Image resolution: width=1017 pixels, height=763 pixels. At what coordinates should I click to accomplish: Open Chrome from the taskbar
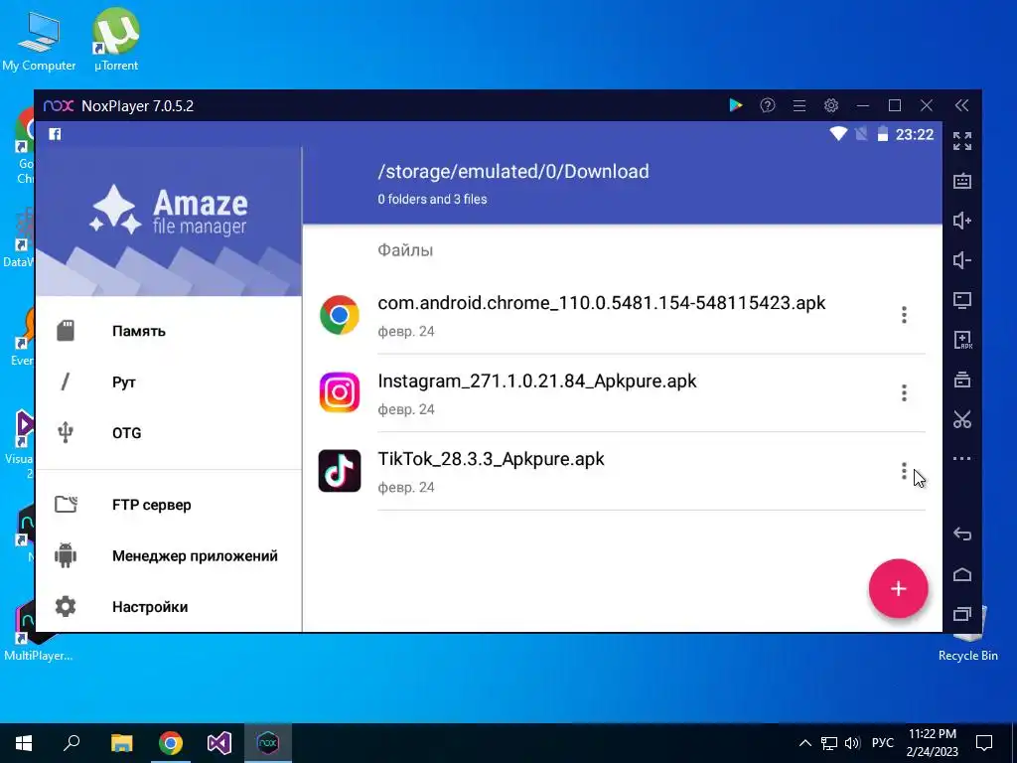[171, 743]
